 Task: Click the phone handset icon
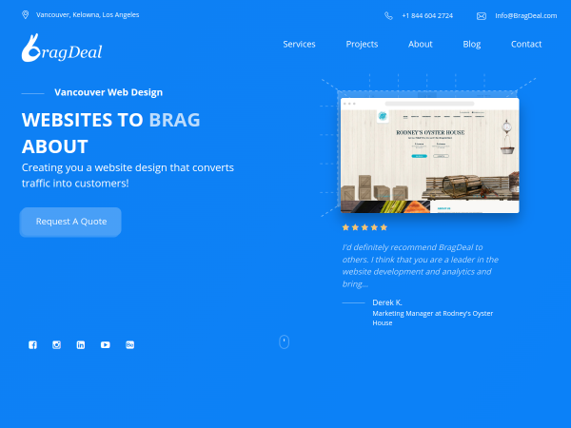(388, 15)
